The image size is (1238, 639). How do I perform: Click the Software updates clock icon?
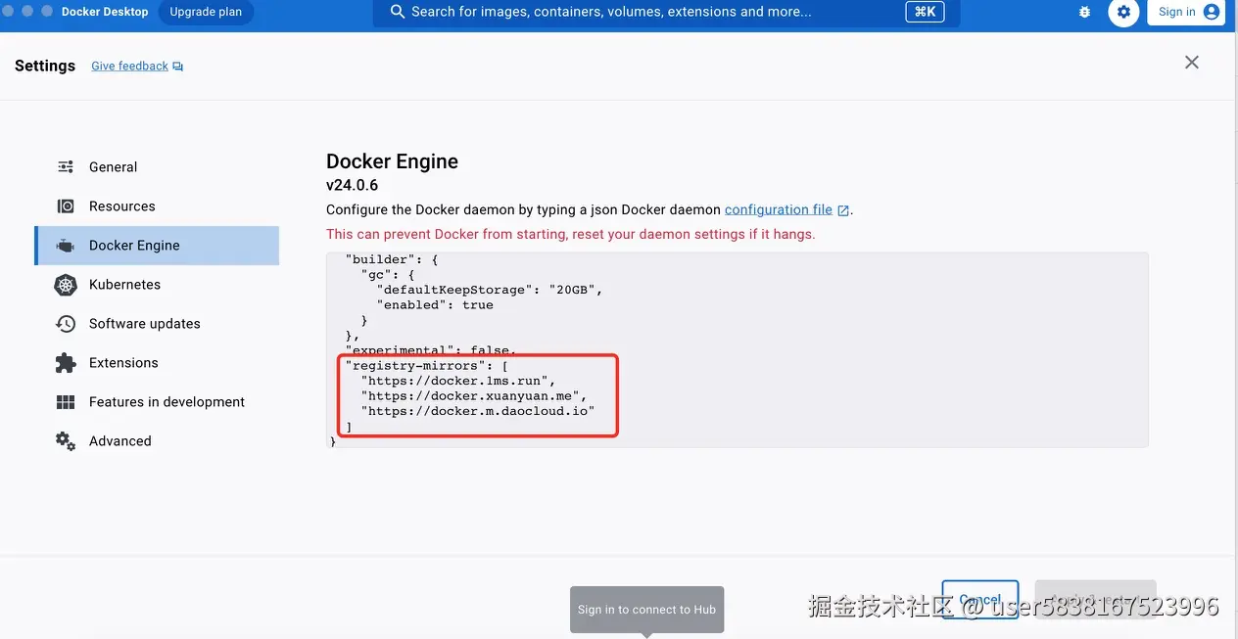pyautogui.click(x=66, y=324)
